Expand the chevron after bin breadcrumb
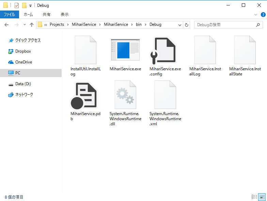This screenshot has height=201, width=267. (x=145, y=25)
